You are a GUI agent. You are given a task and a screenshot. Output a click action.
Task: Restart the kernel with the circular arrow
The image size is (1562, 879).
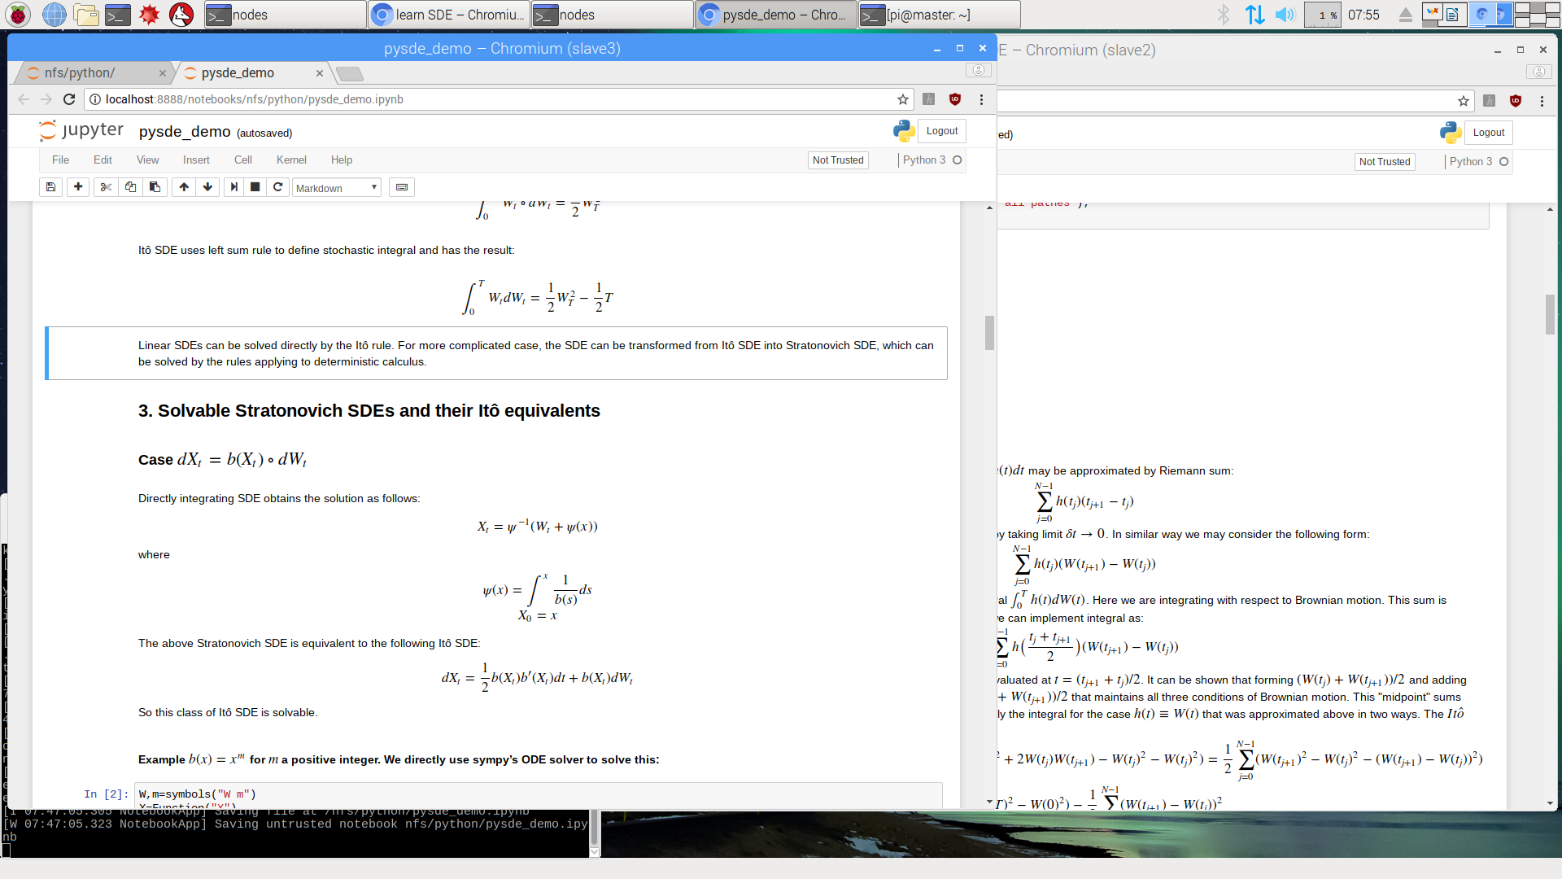pyautogui.click(x=277, y=187)
